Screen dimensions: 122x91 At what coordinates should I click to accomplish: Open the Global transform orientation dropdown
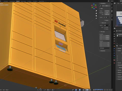pos(41,90)
